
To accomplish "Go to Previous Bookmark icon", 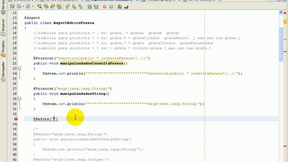I will 67,7.
